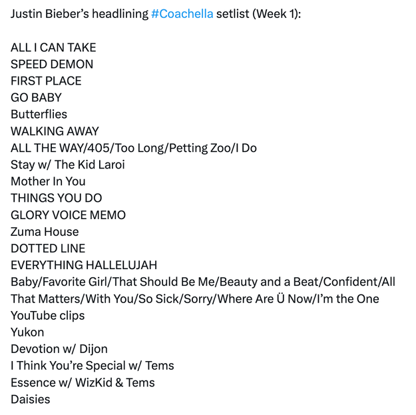Click the GLORY VOICE MEMO line

pyautogui.click(x=68, y=214)
